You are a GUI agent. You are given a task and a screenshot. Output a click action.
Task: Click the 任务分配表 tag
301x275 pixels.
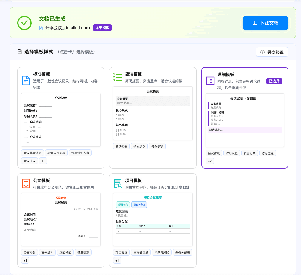(x=183, y=252)
